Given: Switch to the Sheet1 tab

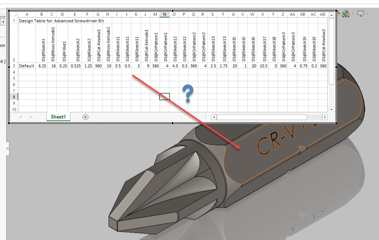Looking at the screenshot, I should pos(58,117).
